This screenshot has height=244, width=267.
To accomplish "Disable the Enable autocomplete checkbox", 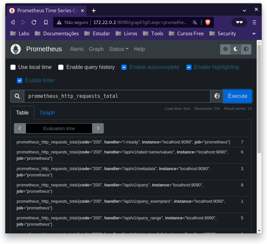I will click(124, 67).
